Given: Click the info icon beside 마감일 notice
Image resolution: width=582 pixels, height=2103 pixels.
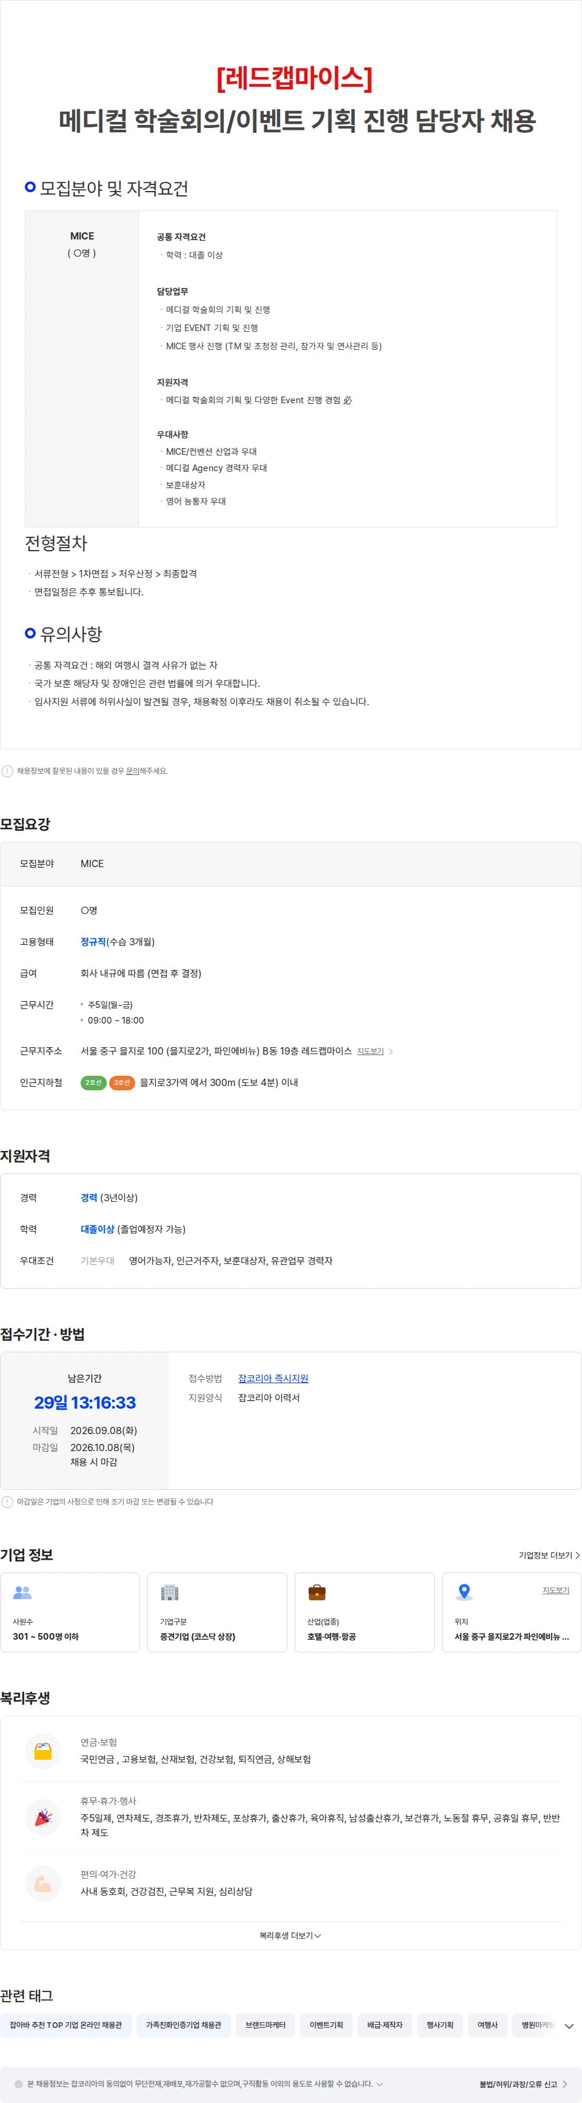Looking at the screenshot, I should coord(7,1501).
